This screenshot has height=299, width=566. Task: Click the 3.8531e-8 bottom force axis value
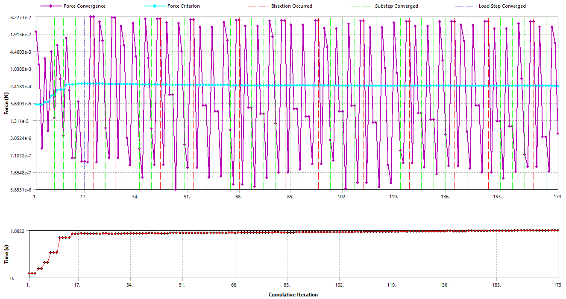click(20, 190)
